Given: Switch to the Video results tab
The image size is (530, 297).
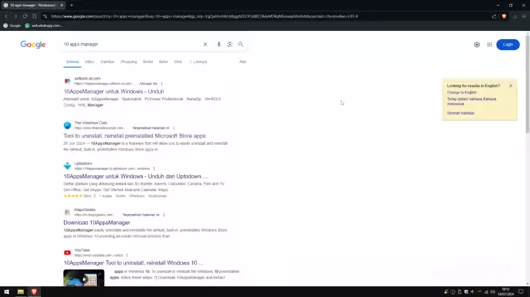Looking at the screenshot, I should (x=89, y=62).
